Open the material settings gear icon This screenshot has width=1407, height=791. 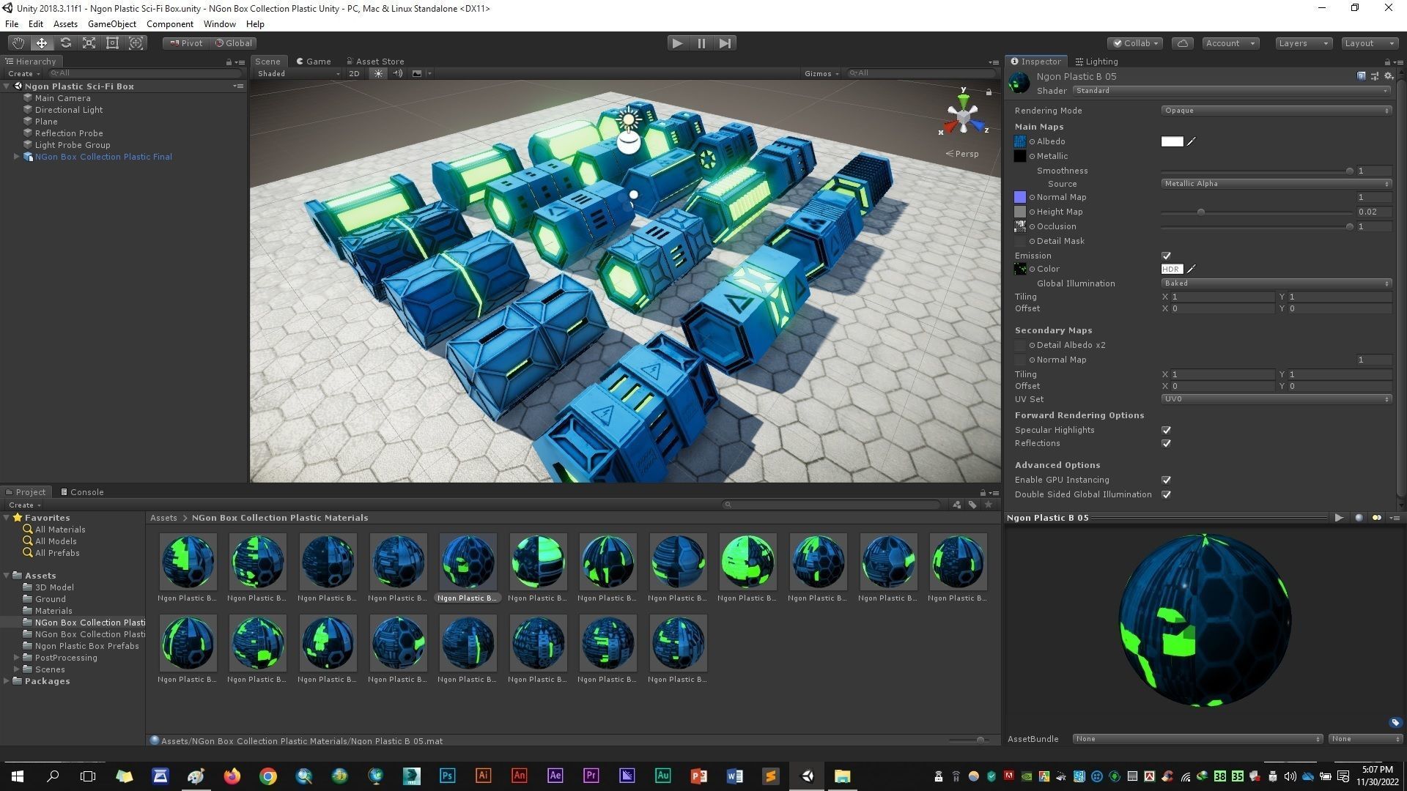tap(1388, 76)
